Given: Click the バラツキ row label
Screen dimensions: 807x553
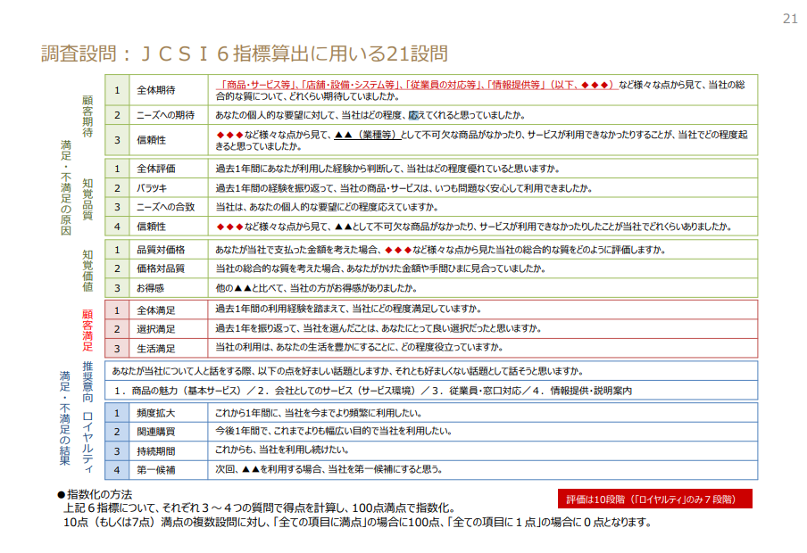Looking at the screenshot, I should pos(152,188).
